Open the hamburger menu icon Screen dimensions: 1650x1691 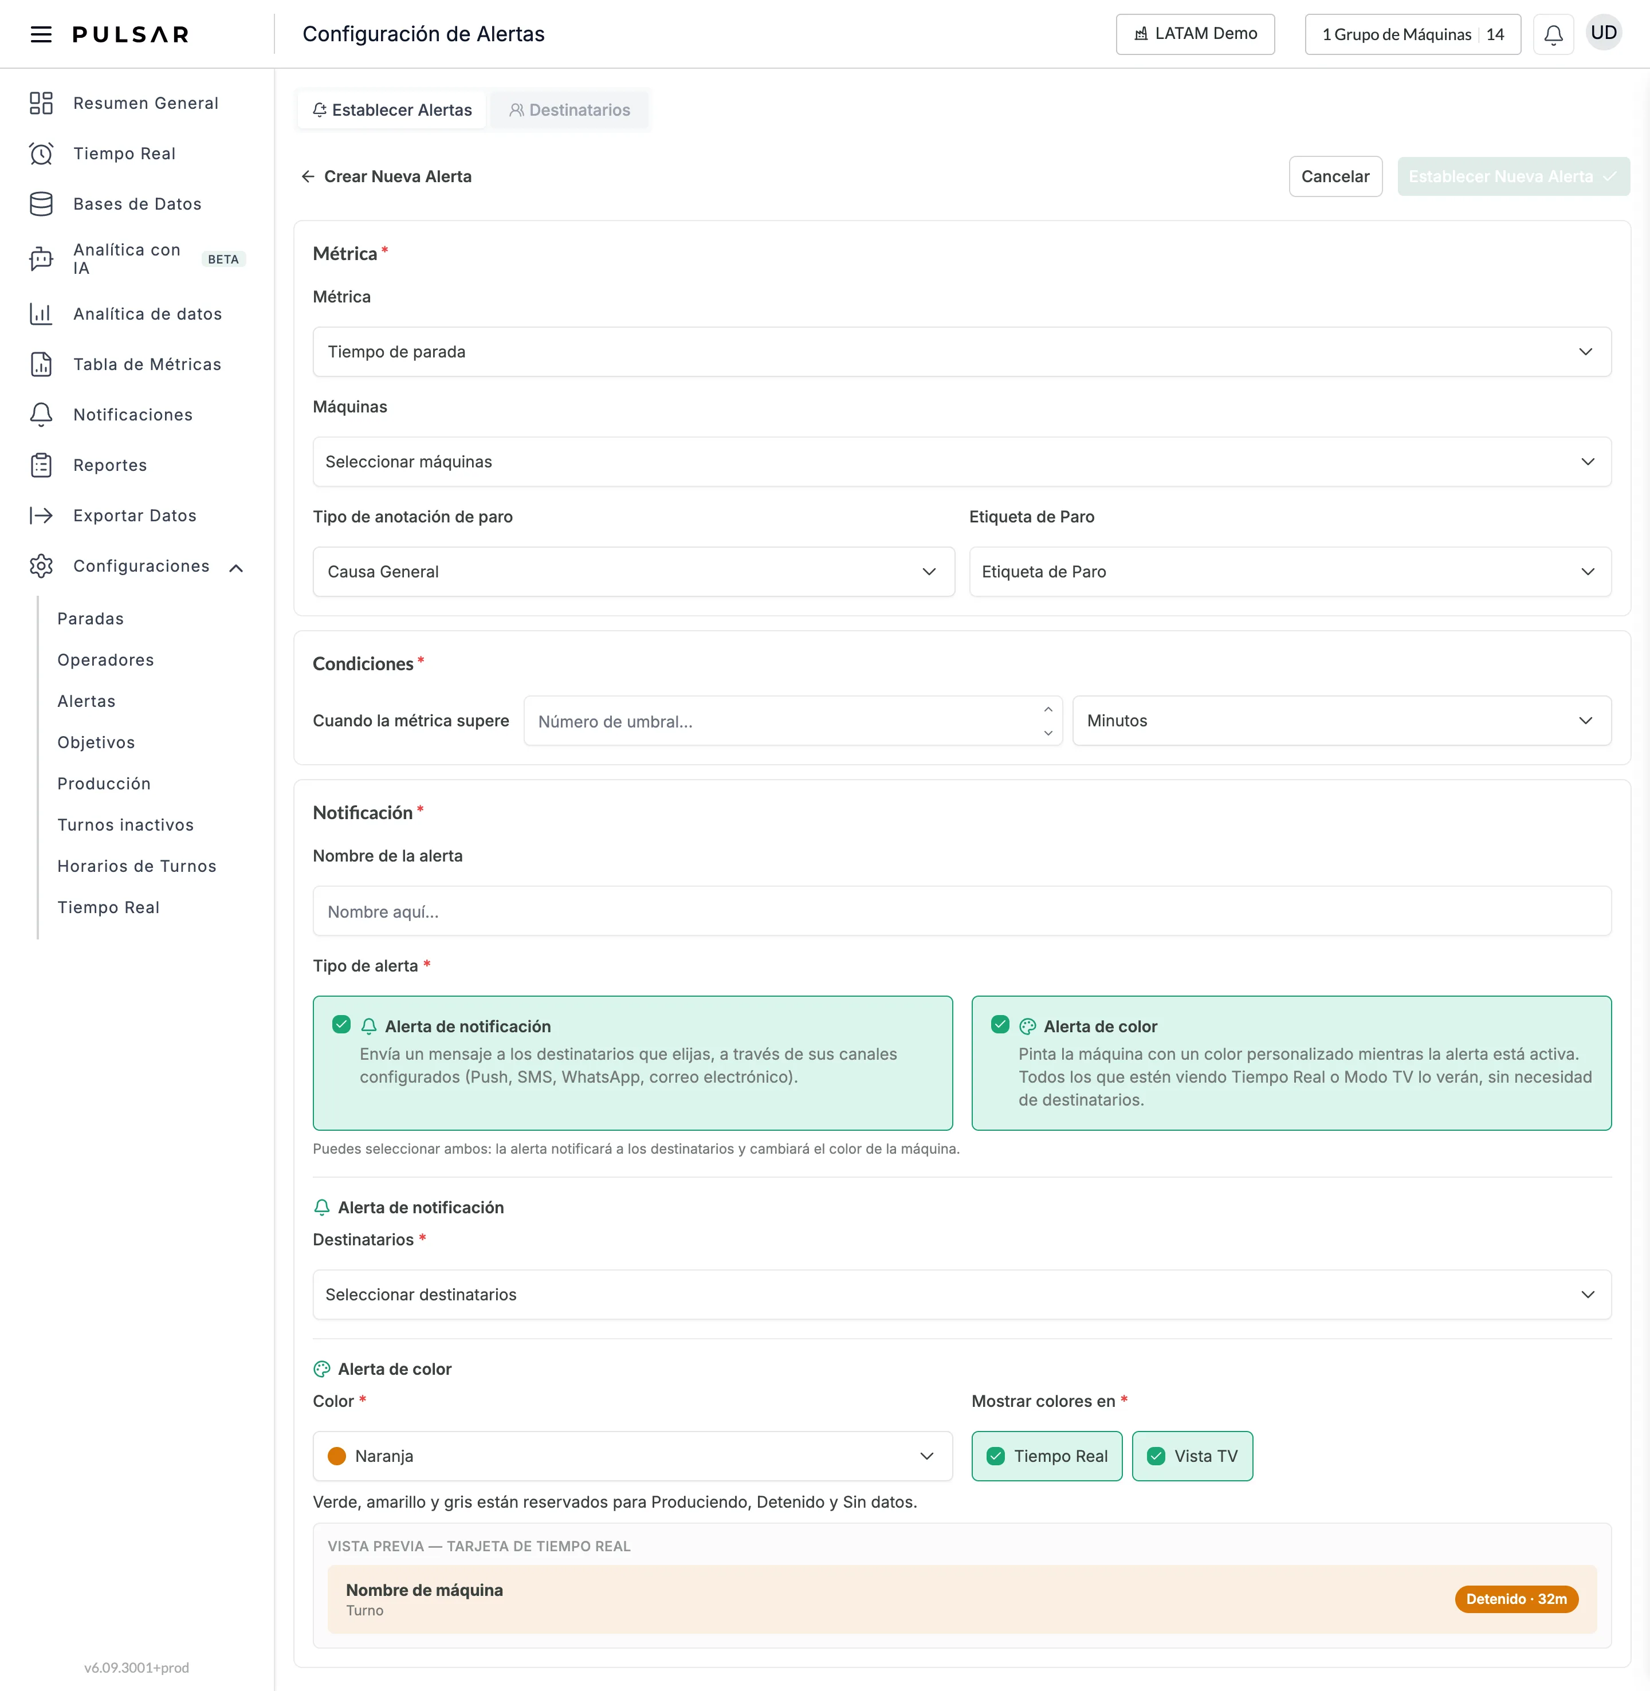point(41,34)
